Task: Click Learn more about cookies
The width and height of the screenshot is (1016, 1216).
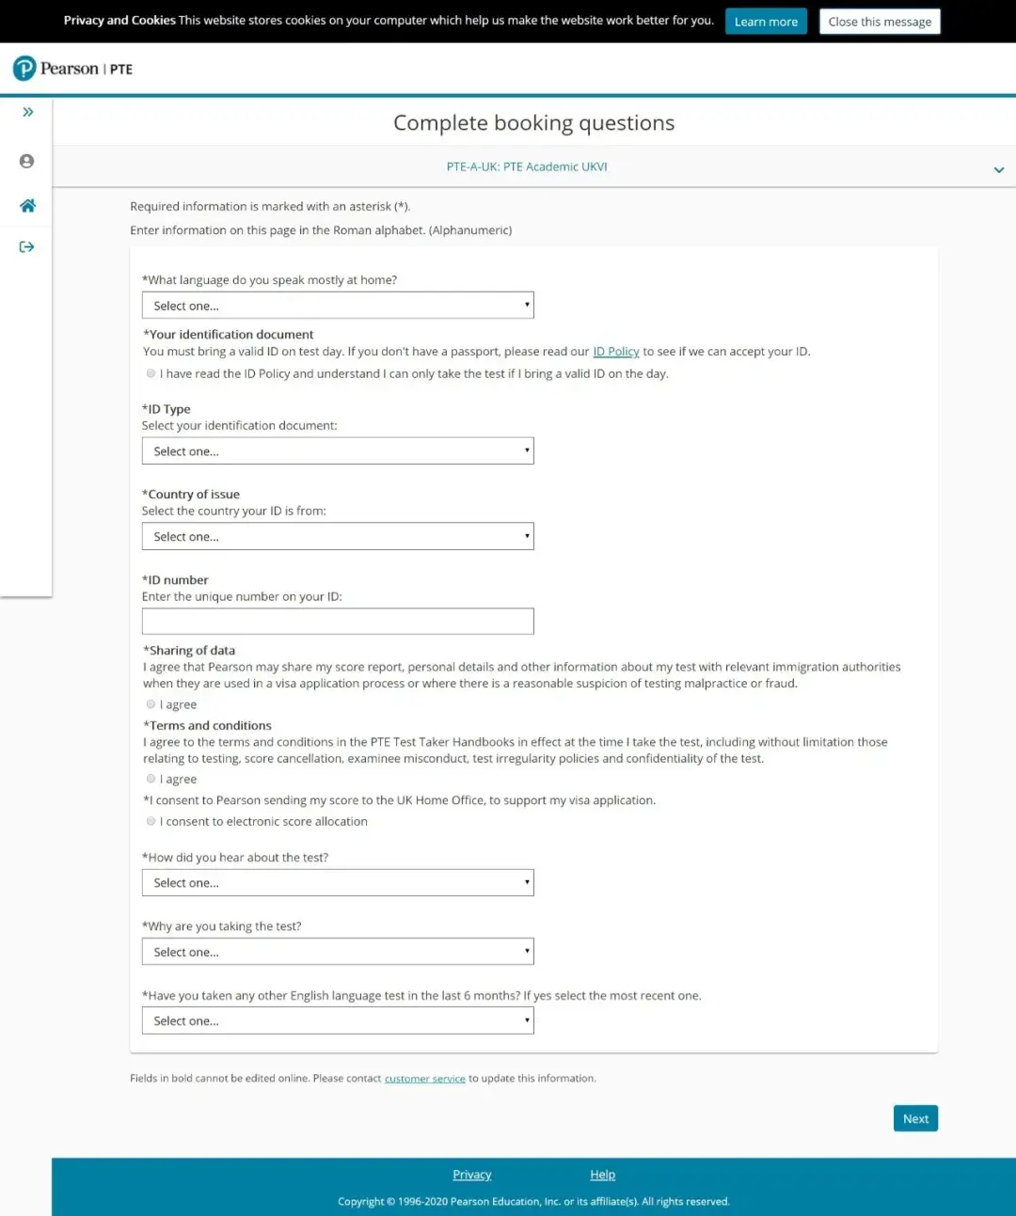Action: (x=766, y=22)
